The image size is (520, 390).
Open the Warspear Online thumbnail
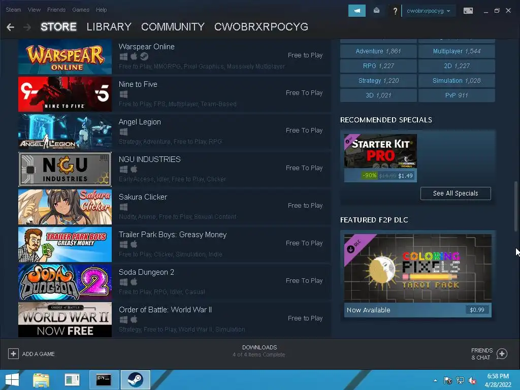coord(65,57)
